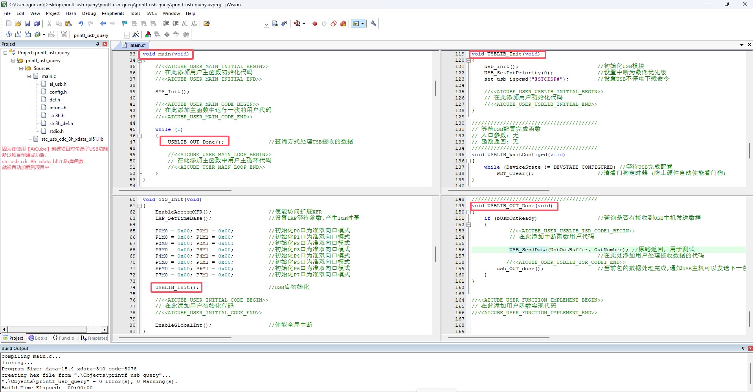
Task: Open debug session dropdown arrow
Action: [304, 24]
